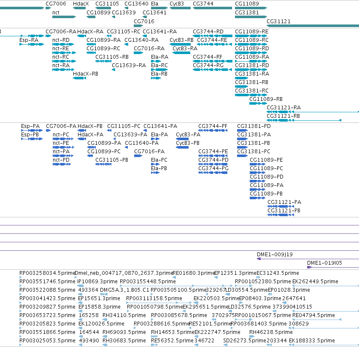
Task: Select the CG11089 gene label
Action: coord(247,4)
